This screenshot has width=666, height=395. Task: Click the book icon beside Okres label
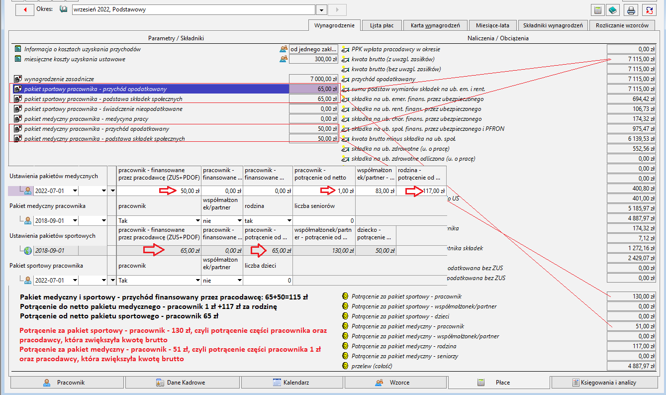(63, 9)
